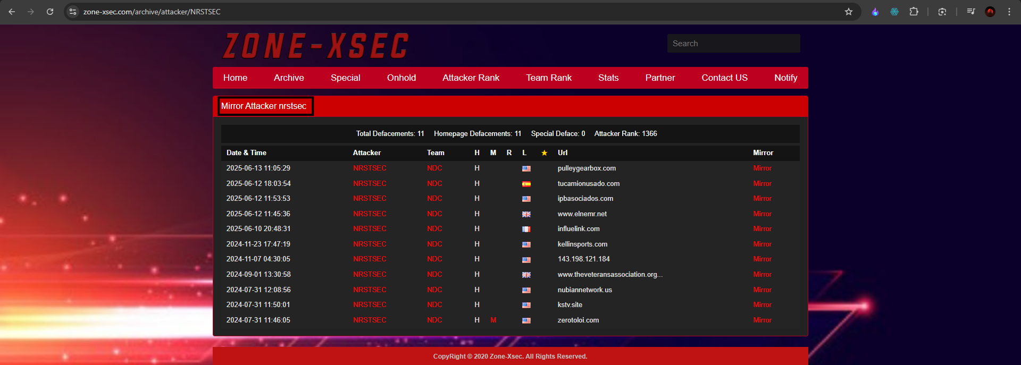Viewport: 1021px width, 365px height.
Task: Click the Mirror Attacker nrstsec heading
Action: pyautogui.click(x=264, y=106)
